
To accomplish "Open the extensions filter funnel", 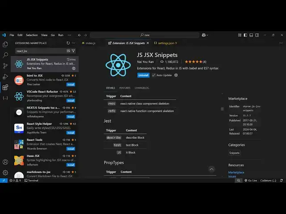I will pos(73,51).
